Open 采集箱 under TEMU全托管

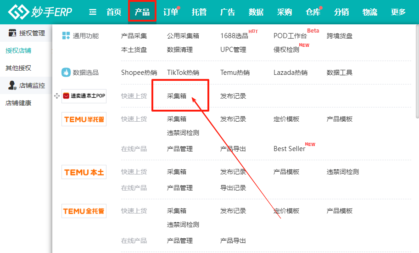pyautogui.click(x=177, y=211)
